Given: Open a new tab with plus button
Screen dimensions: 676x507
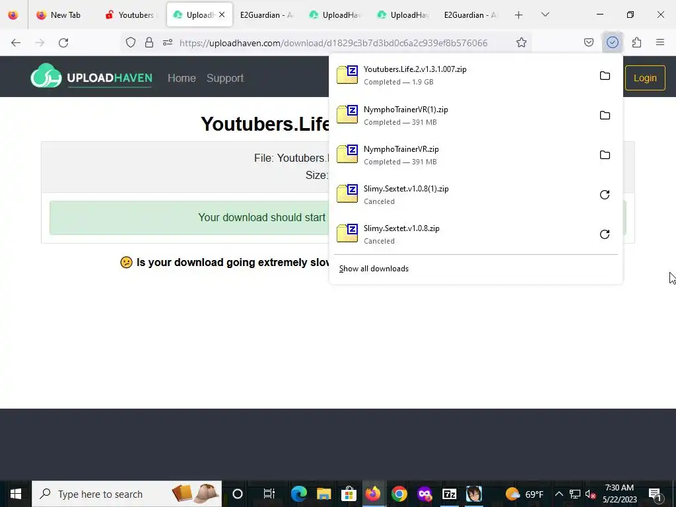Looking at the screenshot, I should [x=519, y=15].
